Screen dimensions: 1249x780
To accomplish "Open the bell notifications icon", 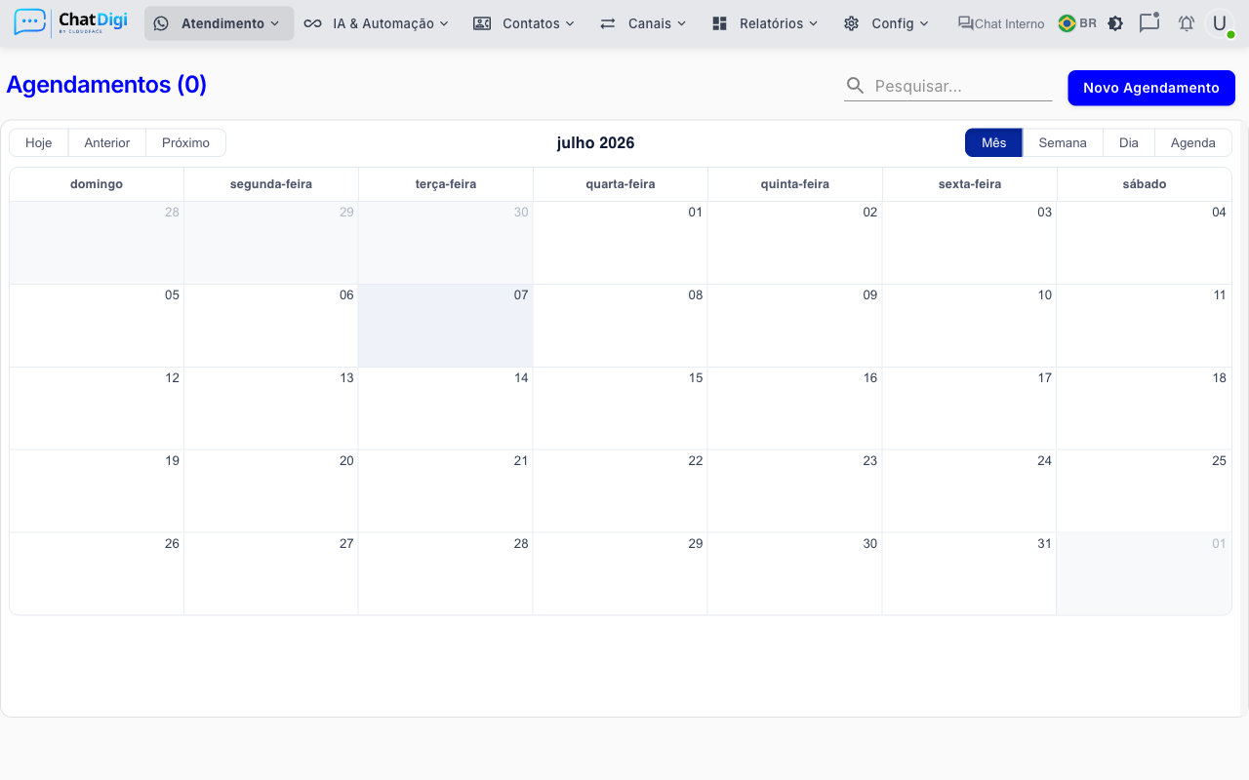I will tap(1187, 23).
